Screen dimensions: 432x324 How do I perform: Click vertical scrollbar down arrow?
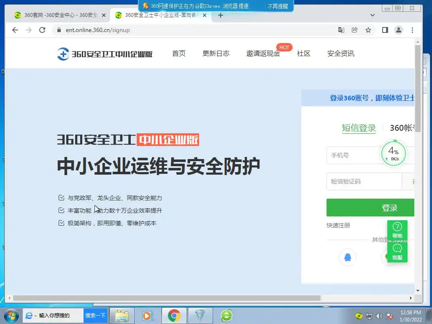point(418,291)
